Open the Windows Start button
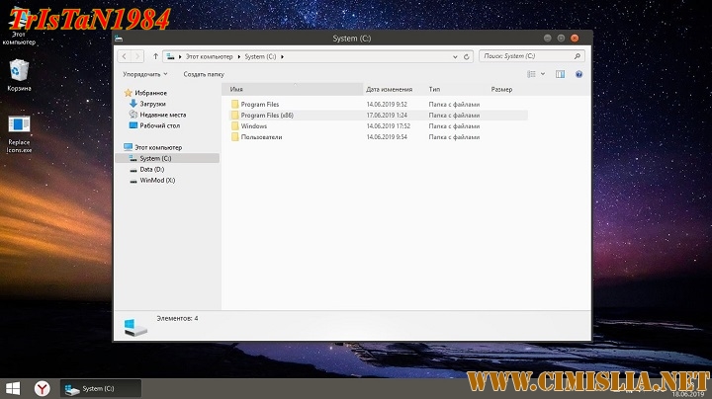This screenshot has height=399, width=712. (13, 388)
